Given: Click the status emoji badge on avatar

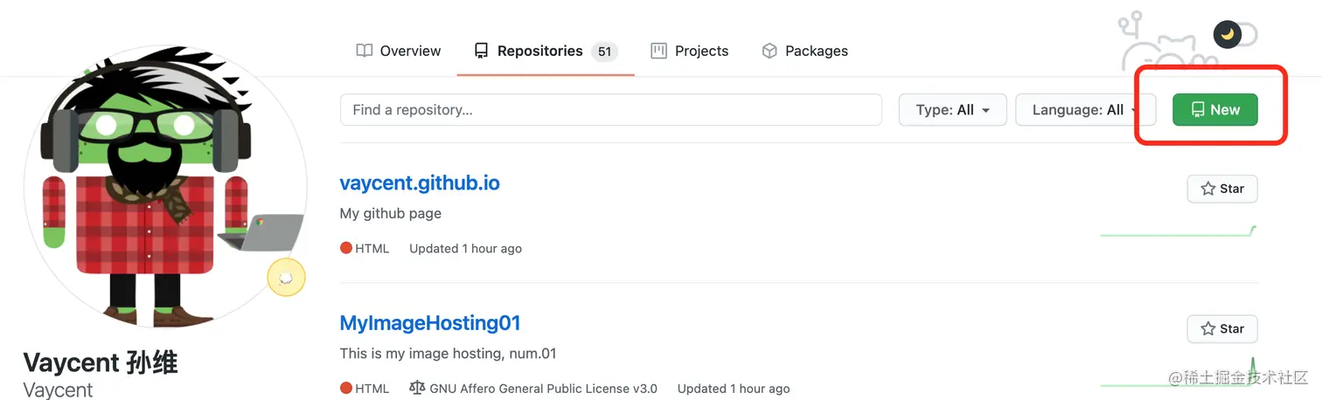Looking at the screenshot, I should [286, 278].
